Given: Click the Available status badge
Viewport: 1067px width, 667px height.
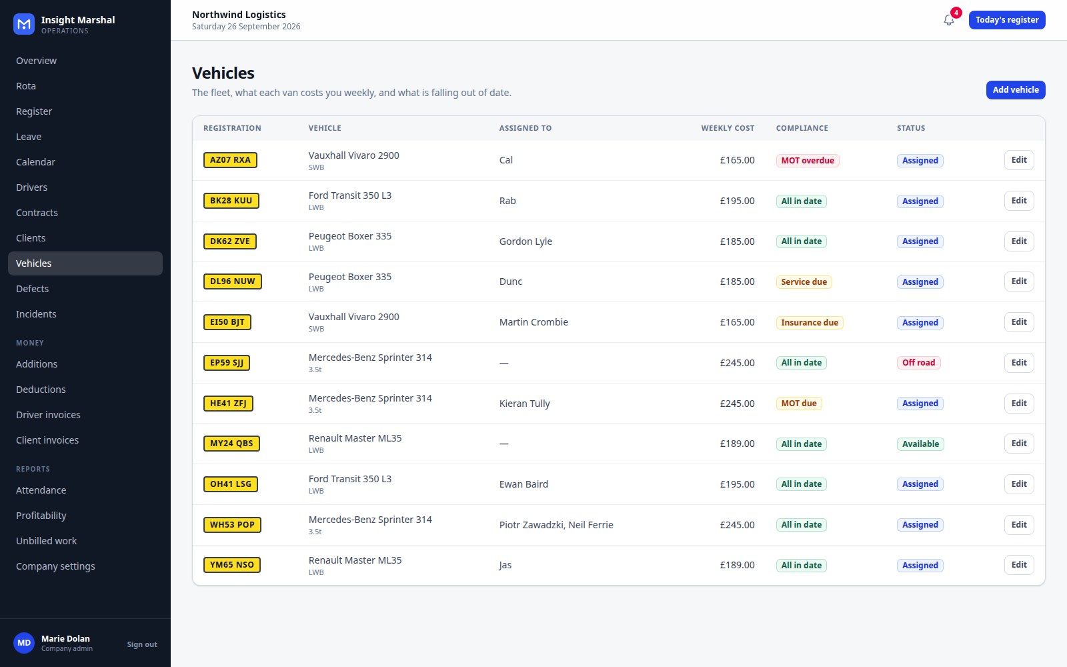Looking at the screenshot, I should pyautogui.click(x=920, y=444).
